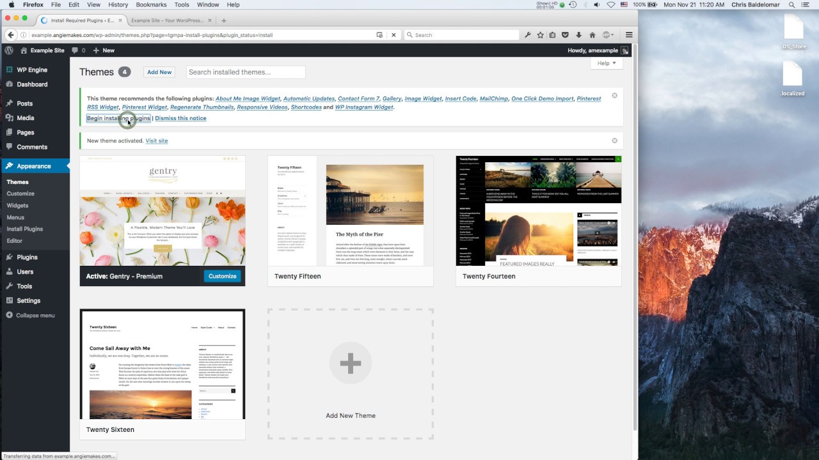Viewport: 819px width, 460px height.
Task: Dismiss the New theme activated notice
Action: [x=614, y=141]
